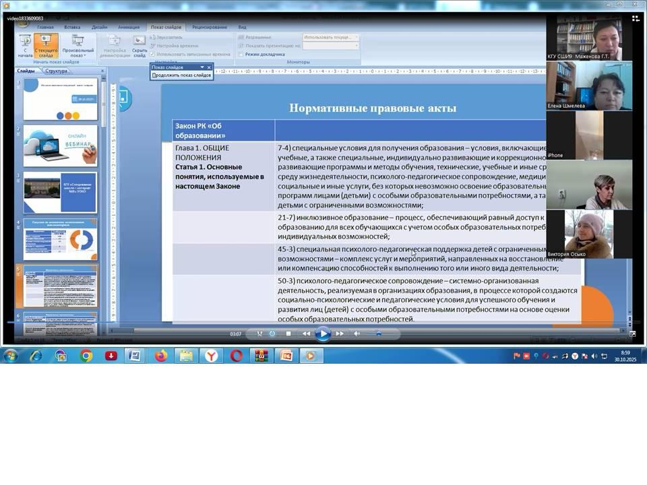The height and width of the screenshot is (485, 647).
Task: Click Resume Slide Show button
Action: pyautogui.click(x=181, y=75)
